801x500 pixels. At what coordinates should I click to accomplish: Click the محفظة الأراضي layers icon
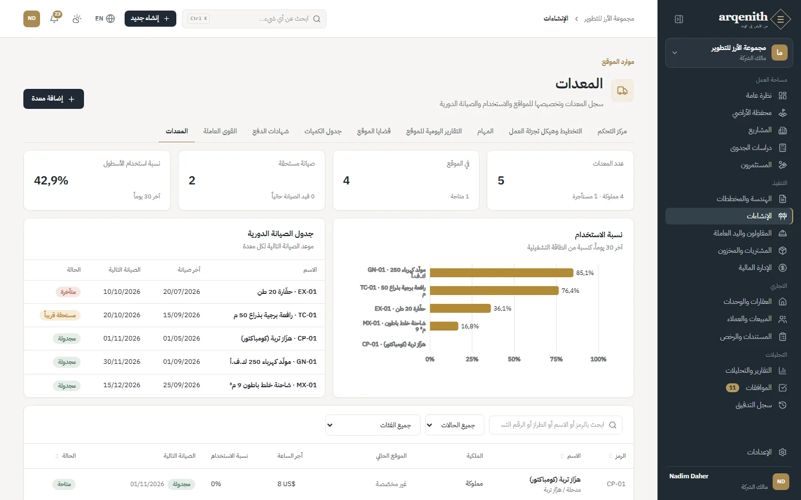(x=783, y=113)
